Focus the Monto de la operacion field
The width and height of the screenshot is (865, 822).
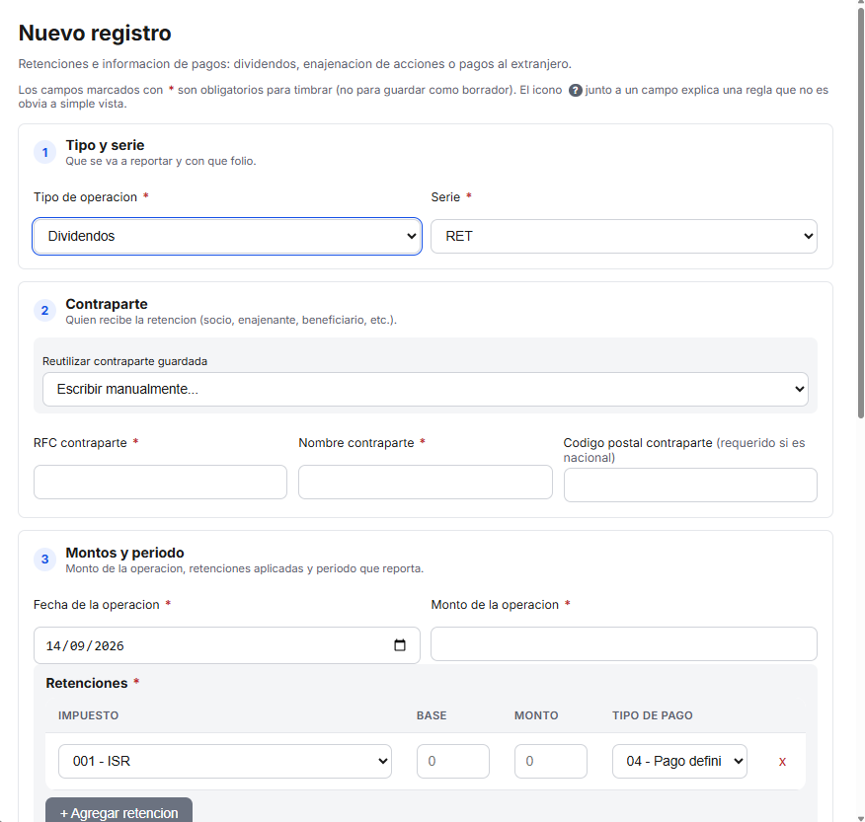click(623, 644)
